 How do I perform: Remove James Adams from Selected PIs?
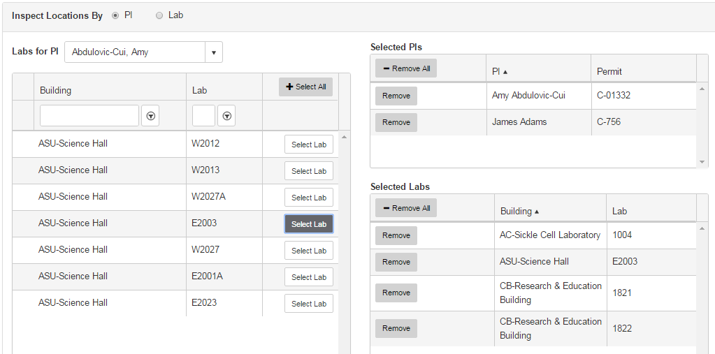pos(396,122)
